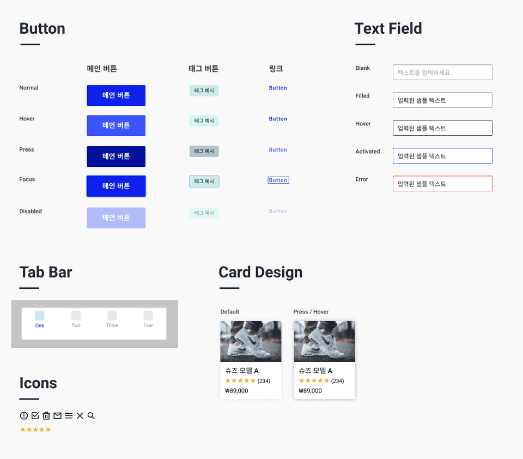Click the Normal state 태그 예시 tag button
The image size is (523, 459).
tap(204, 90)
